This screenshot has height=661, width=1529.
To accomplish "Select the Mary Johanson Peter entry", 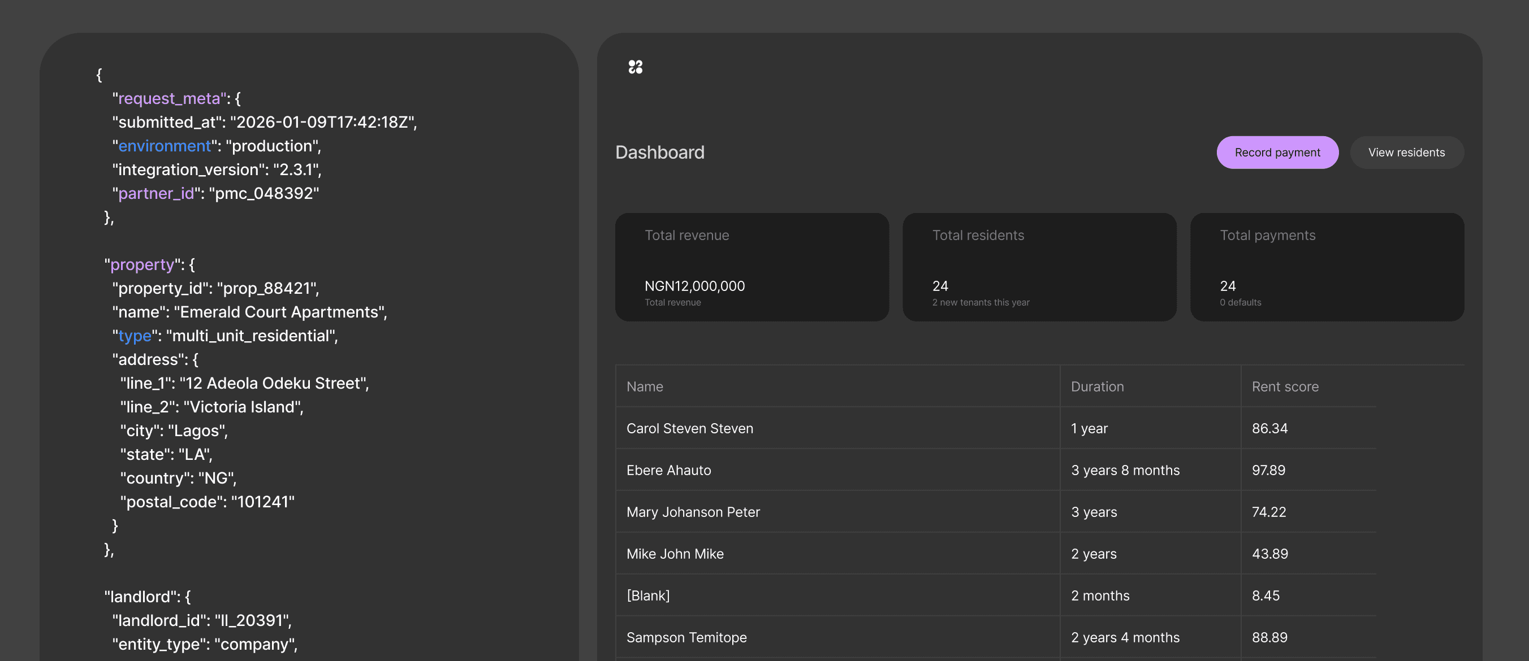I will point(693,512).
